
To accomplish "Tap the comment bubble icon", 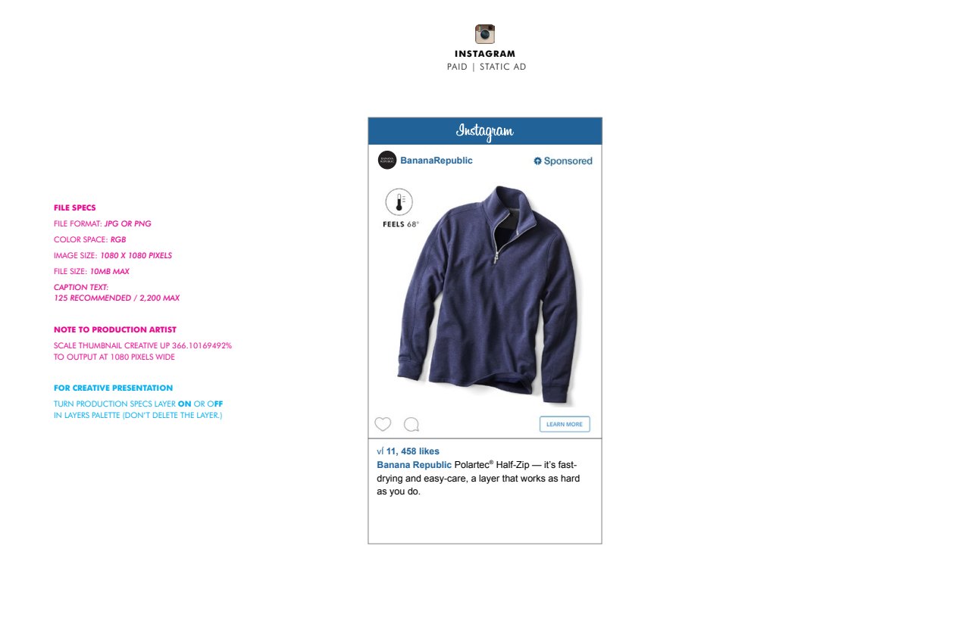I will coord(411,424).
